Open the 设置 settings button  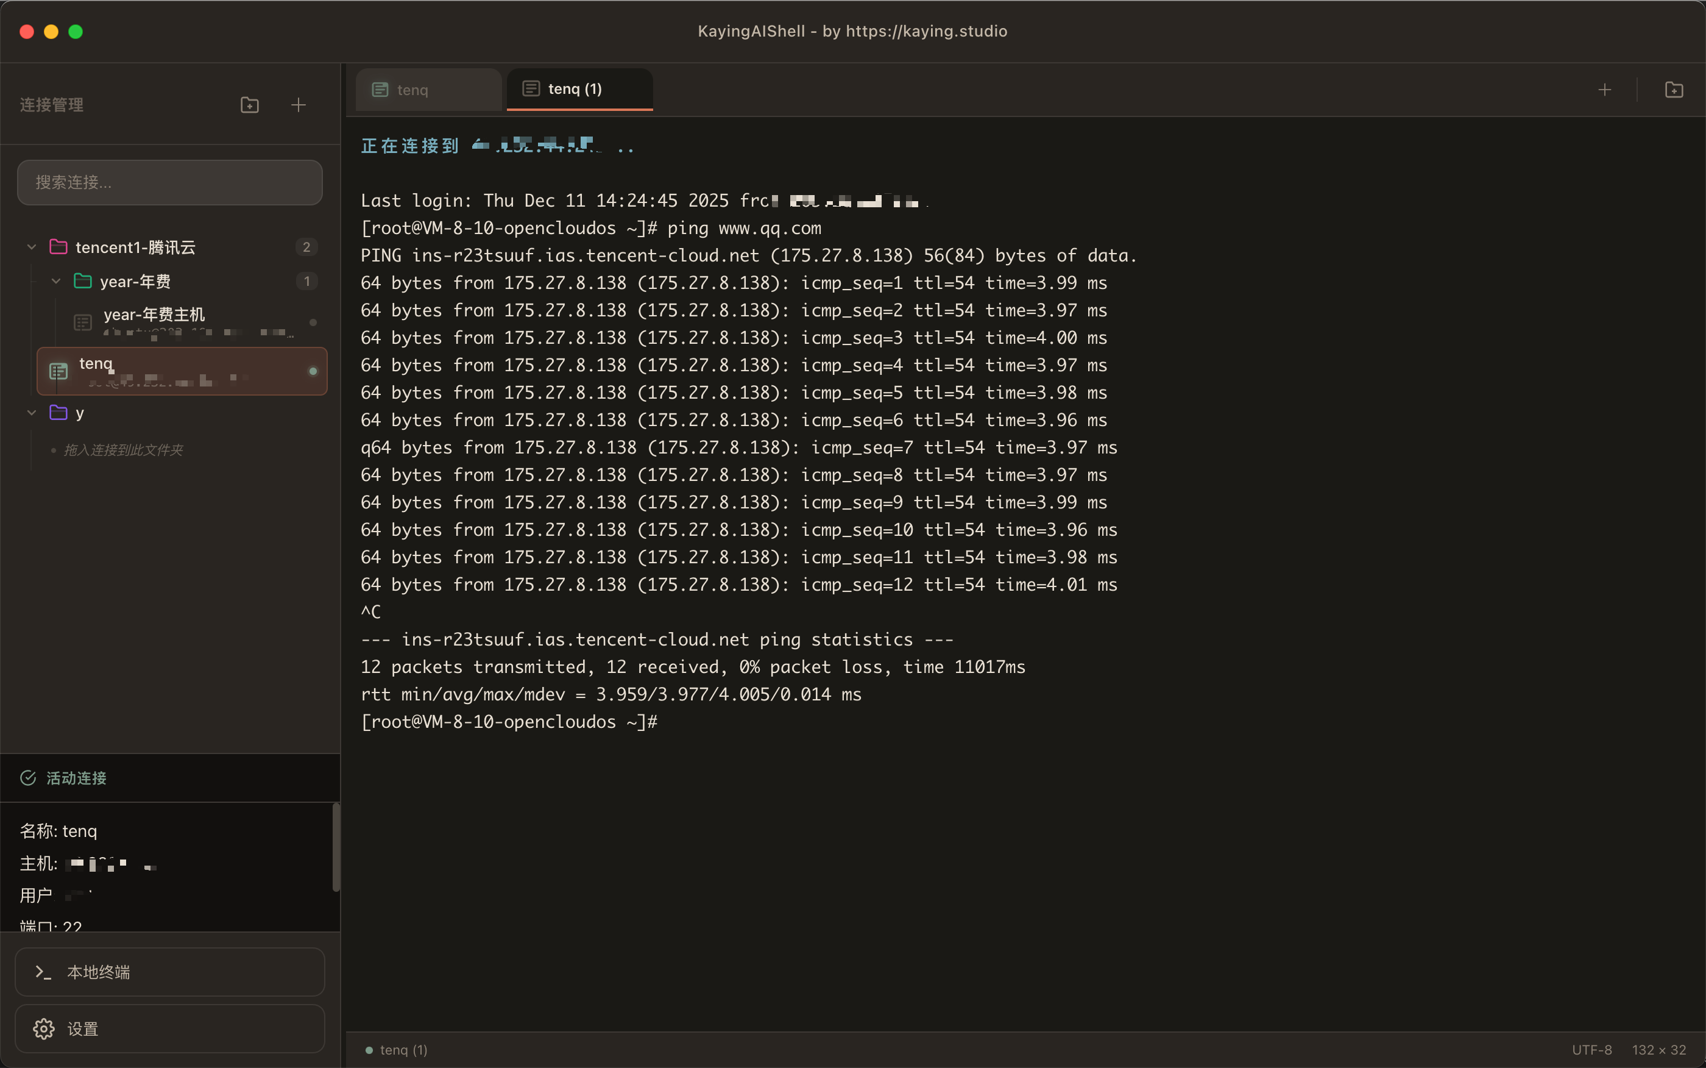pos(169,1028)
